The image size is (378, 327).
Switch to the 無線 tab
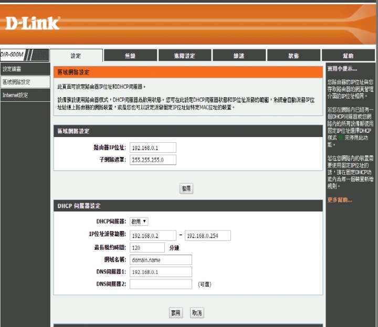(x=130, y=56)
